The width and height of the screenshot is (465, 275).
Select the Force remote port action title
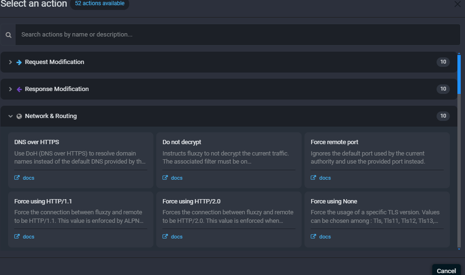(x=334, y=142)
